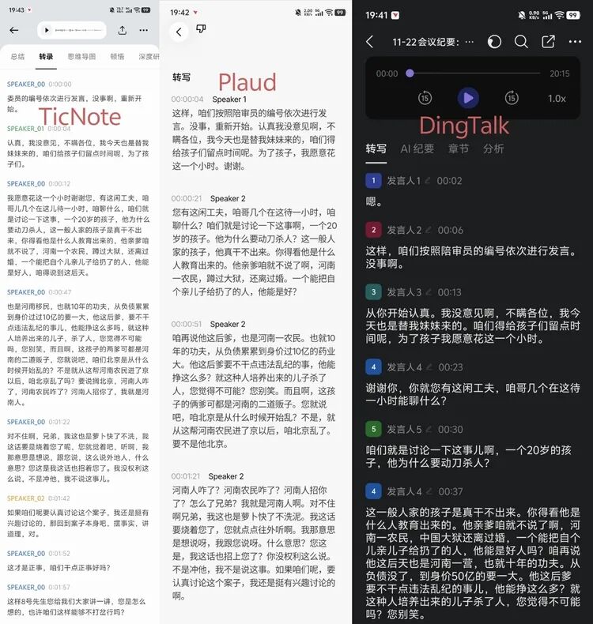593x624 pixels.
Task: Tap Speaker 2 label at 00:01:21
Action: pos(226,476)
